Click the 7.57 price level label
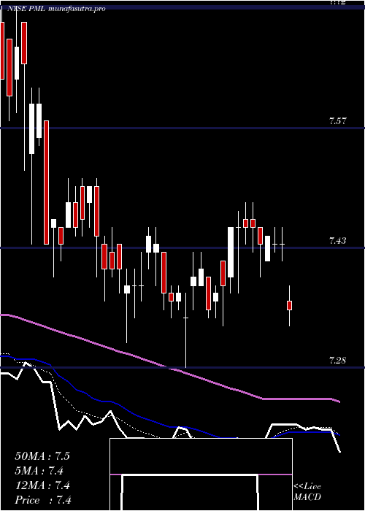This screenshot has height=511, width=365. 337,122
